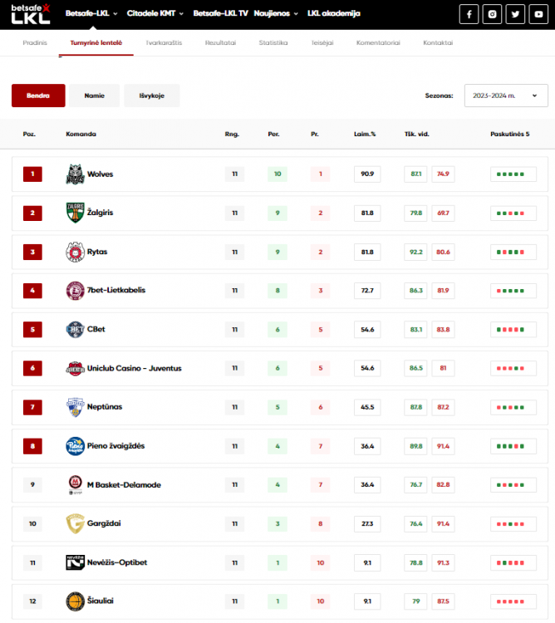The image size is (555, 623).
Task: Click the LKL akademija link
Action: point(333,14)
